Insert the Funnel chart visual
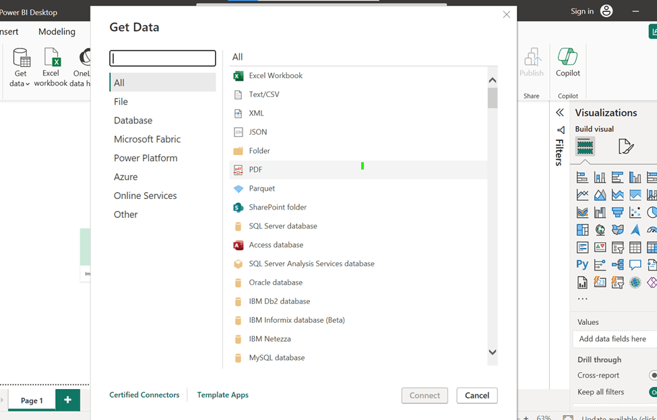 pyautogui.click(x=617, y=212)
